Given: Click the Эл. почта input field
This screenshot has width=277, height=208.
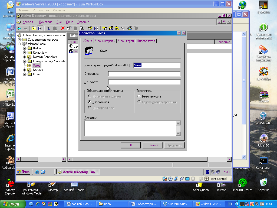Looking at the screenshot, I should point(144,82).
